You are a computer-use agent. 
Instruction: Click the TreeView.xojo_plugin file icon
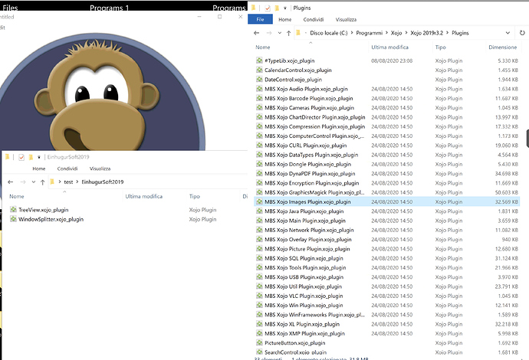(13, 209)
